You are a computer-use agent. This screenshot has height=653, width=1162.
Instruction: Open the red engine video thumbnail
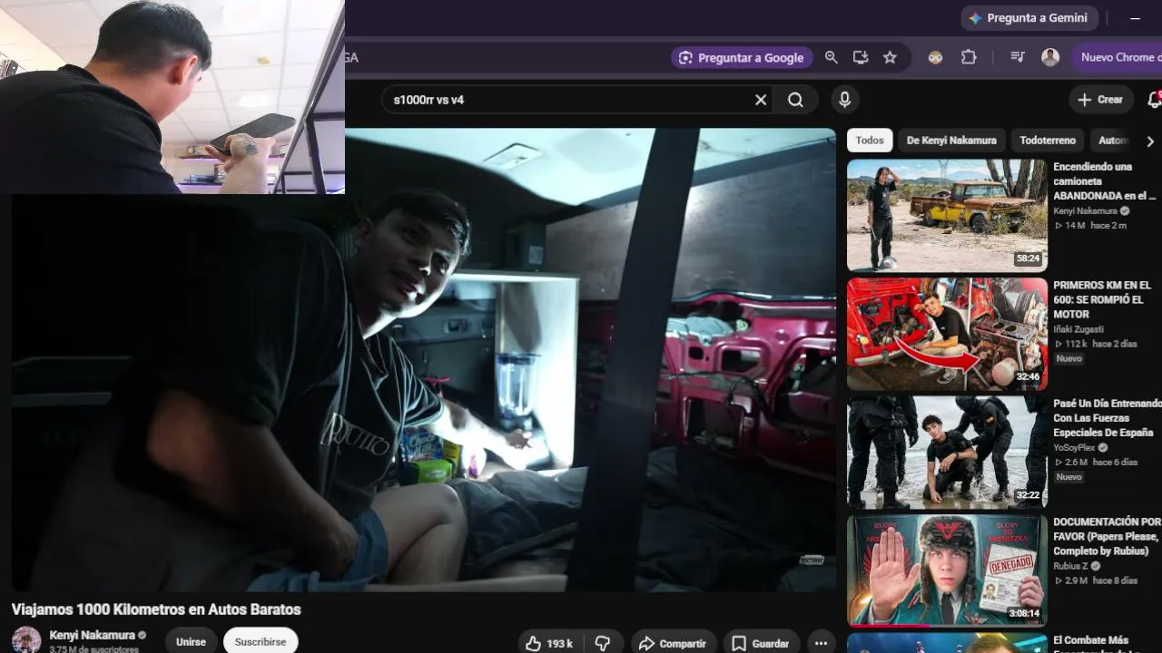[x=947, y=334]
